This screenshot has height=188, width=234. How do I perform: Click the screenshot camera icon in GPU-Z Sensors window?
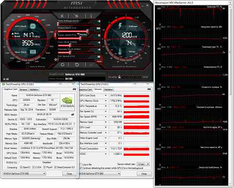click(x=149, y=89)
